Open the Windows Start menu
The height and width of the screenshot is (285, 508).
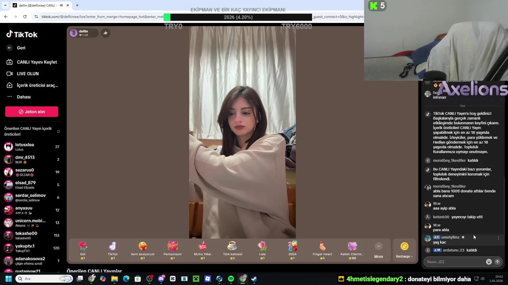(8, 279)
